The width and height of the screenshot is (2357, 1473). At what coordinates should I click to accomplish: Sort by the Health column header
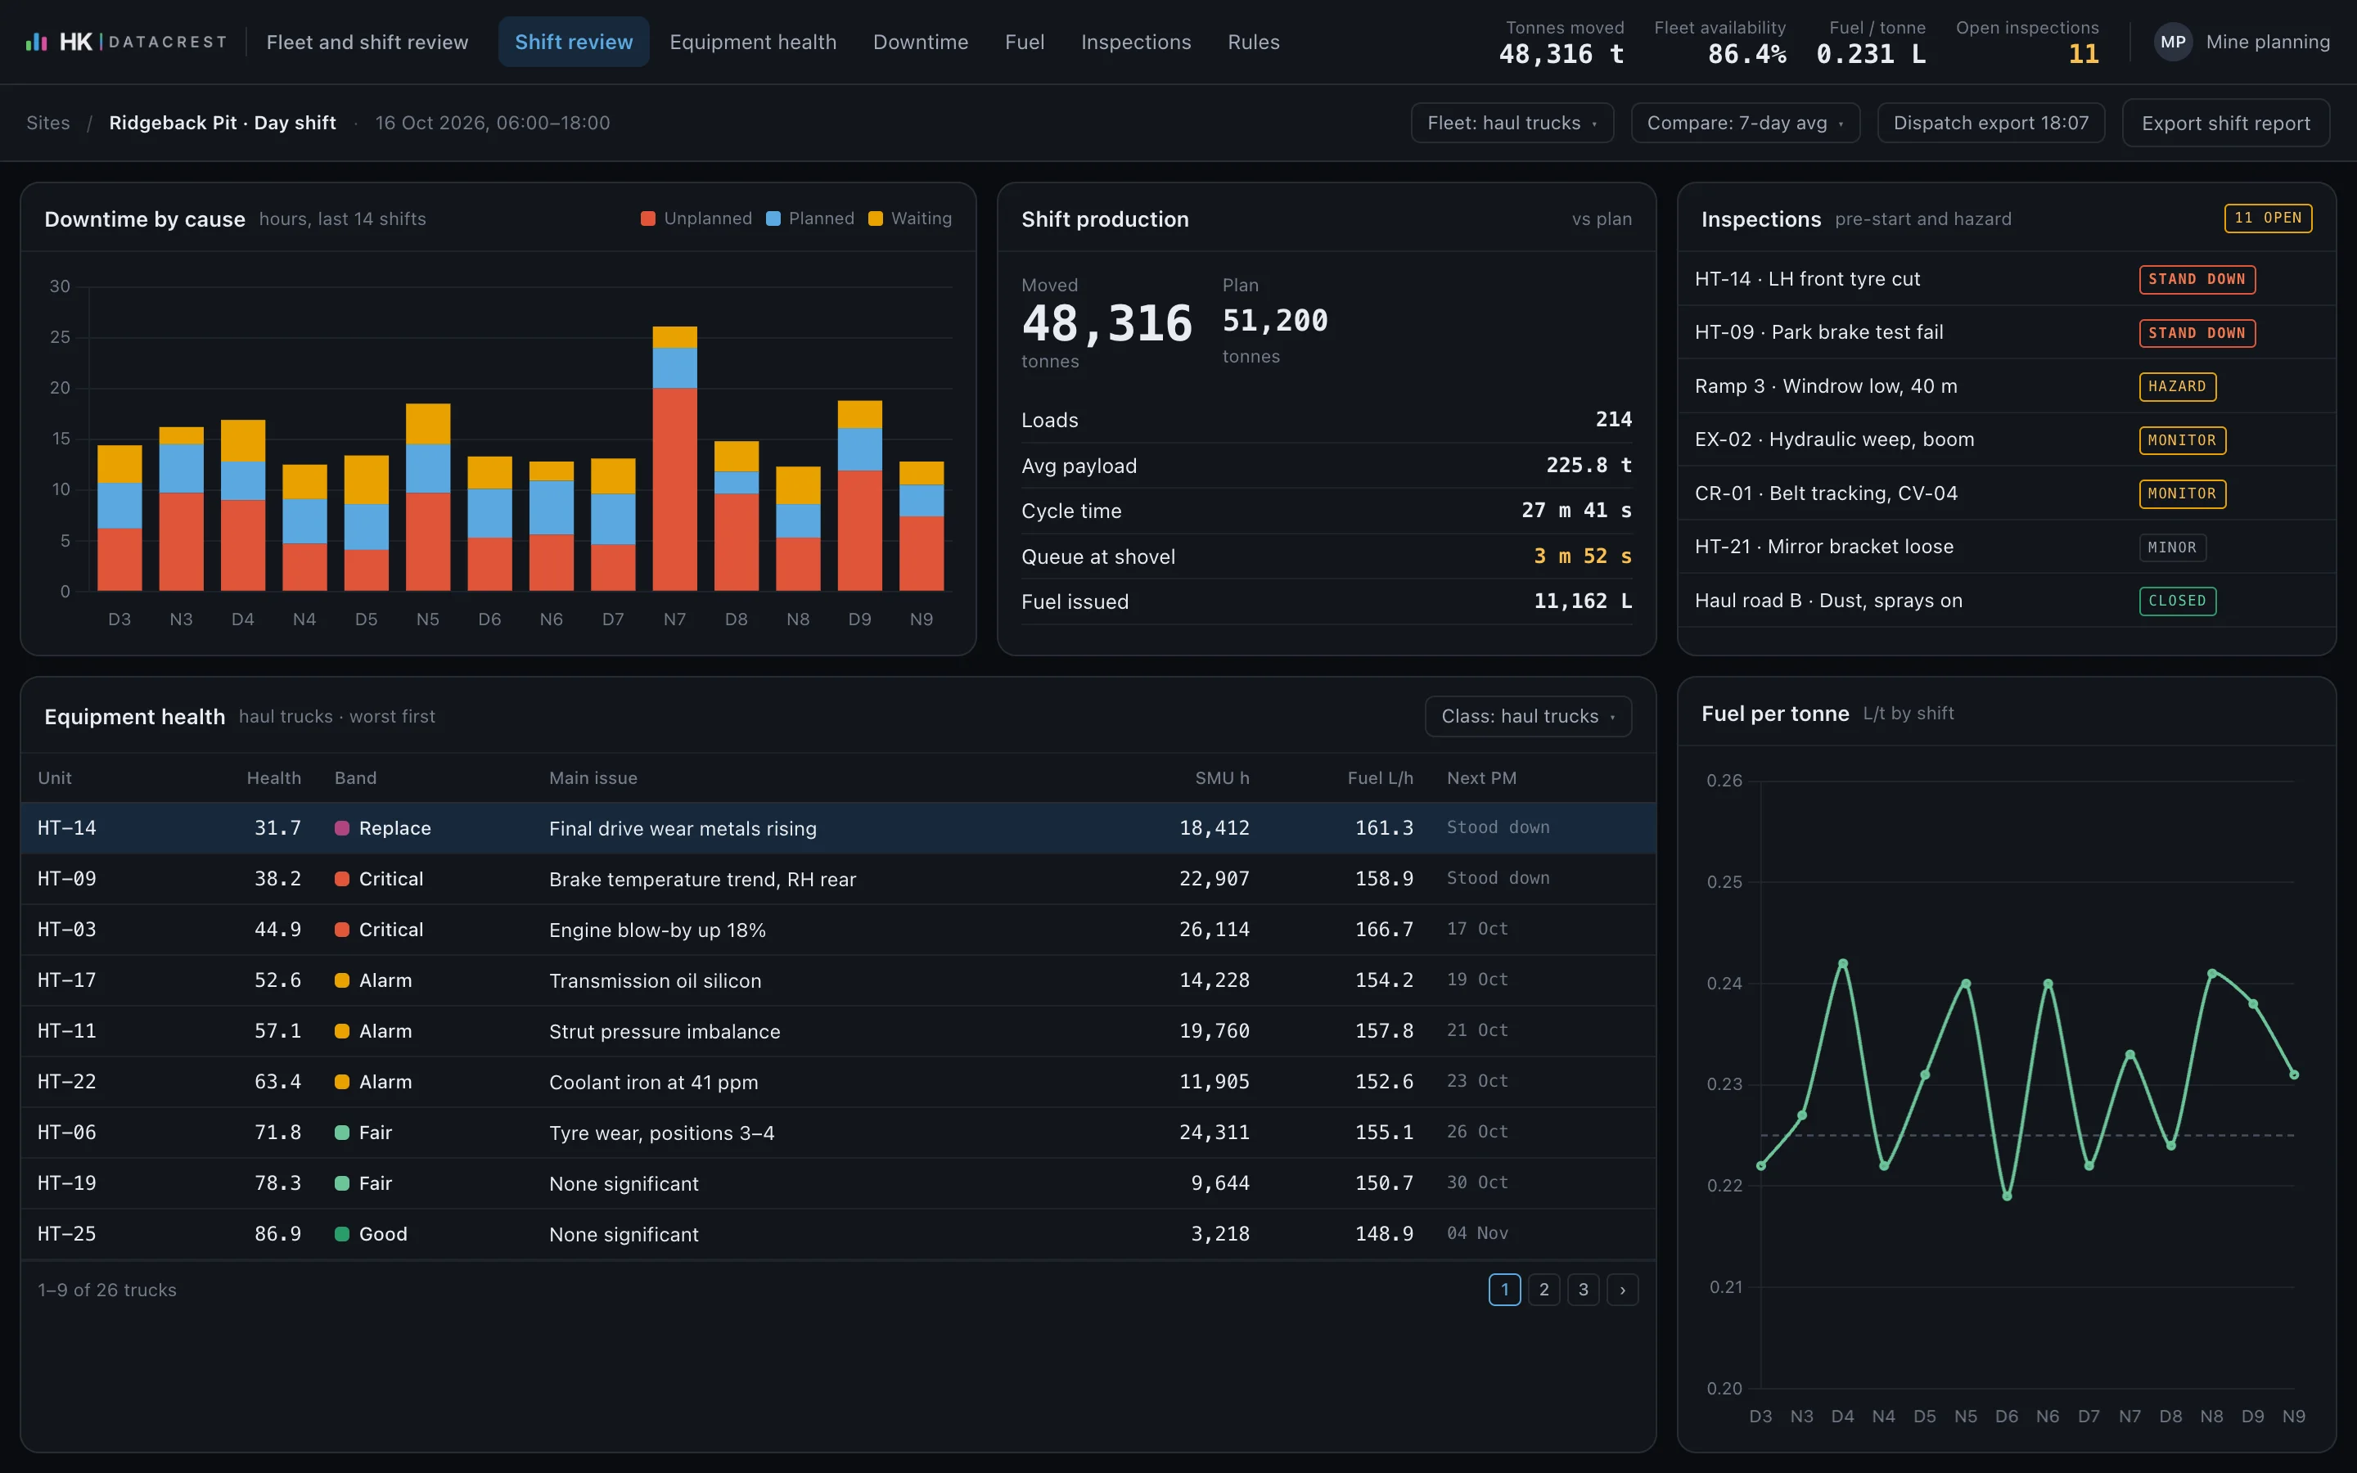(273, 777)
